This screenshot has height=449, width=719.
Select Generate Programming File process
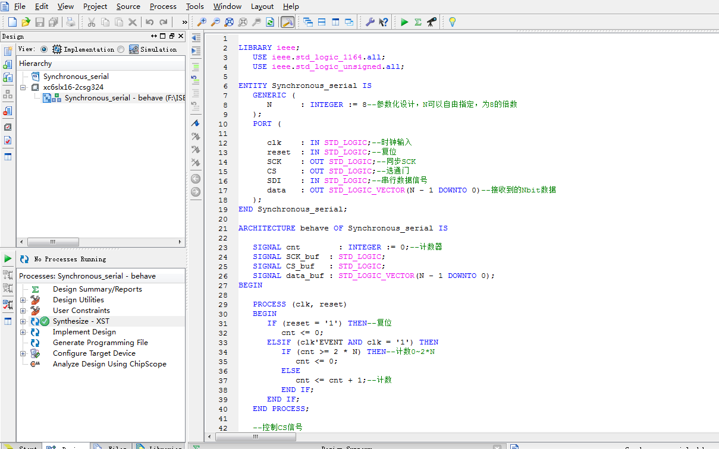click(x=100, y=343)
